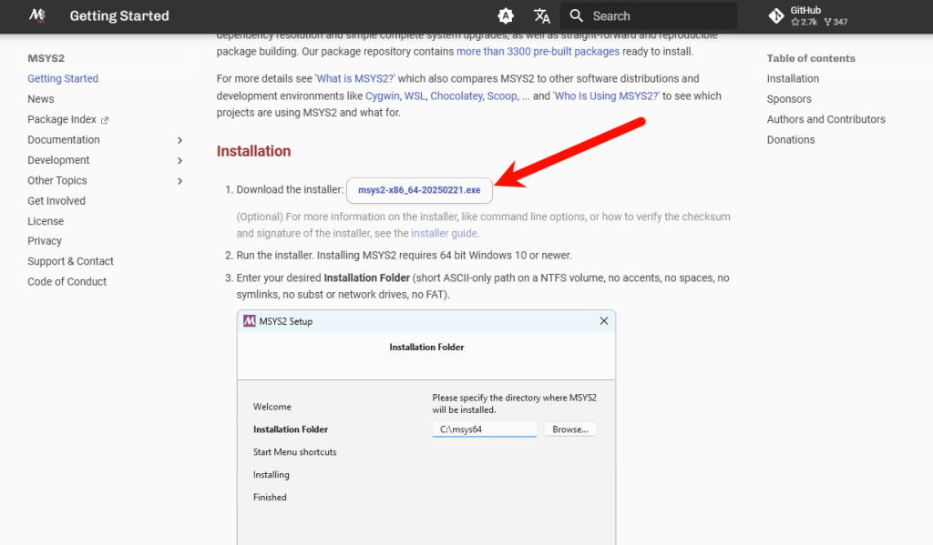The image size is (933, 545).
Task: Jump to Donations in table of contents
Action: coord(791,140)
